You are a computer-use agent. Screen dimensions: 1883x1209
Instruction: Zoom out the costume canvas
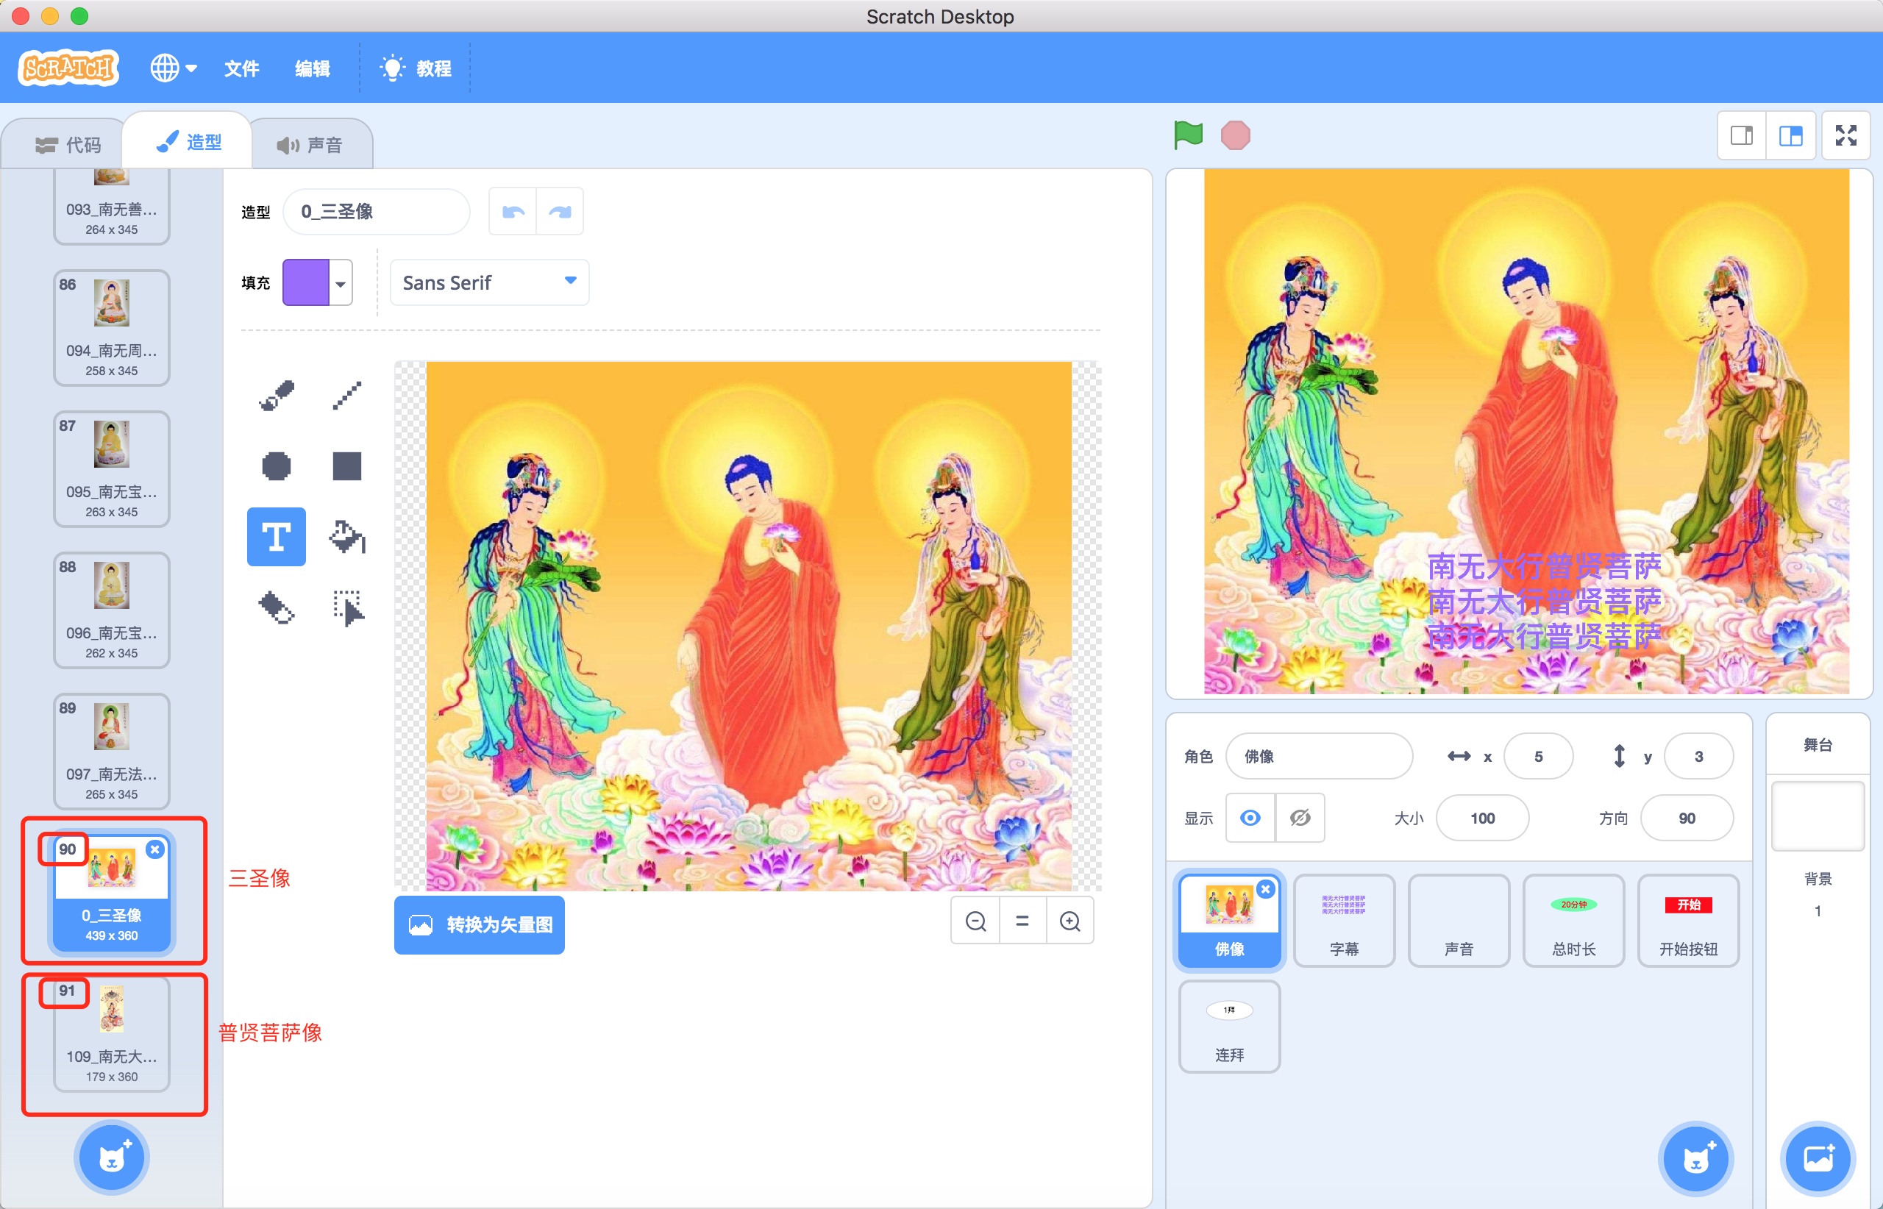(x=975, y=921)
